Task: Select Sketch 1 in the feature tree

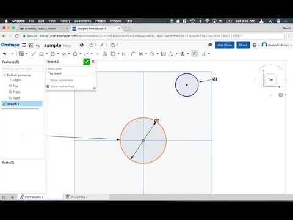Action: 22,104
